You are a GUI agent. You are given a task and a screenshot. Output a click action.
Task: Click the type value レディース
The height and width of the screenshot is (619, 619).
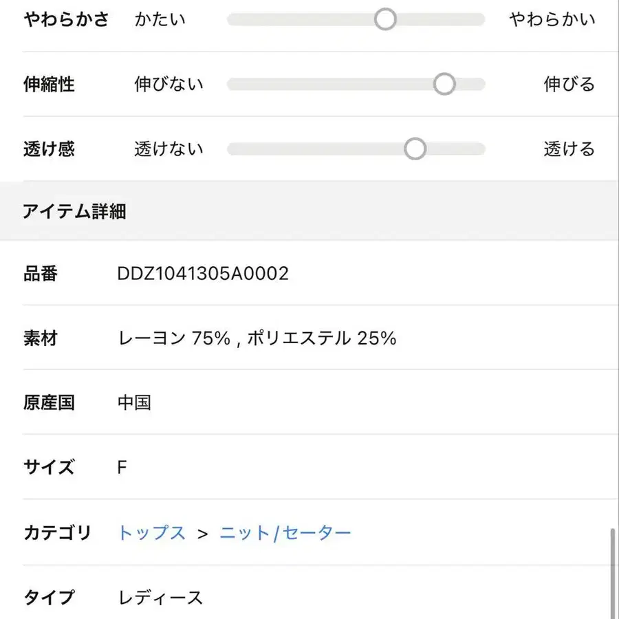(161, 597)
